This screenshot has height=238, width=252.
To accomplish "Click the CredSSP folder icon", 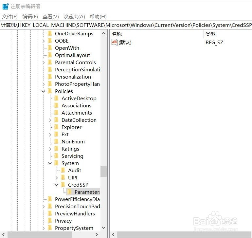I will 63,185.
